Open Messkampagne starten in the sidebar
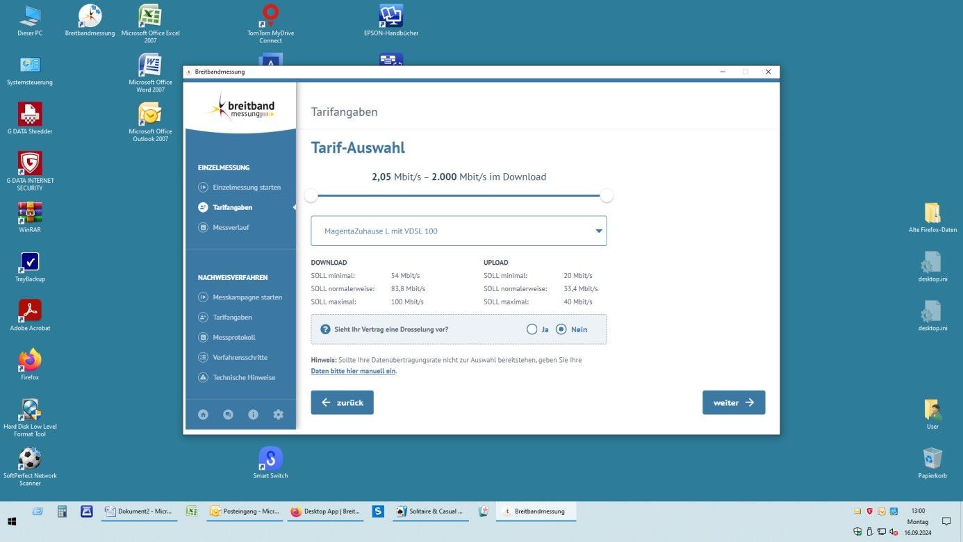 (x=240, y=297)
